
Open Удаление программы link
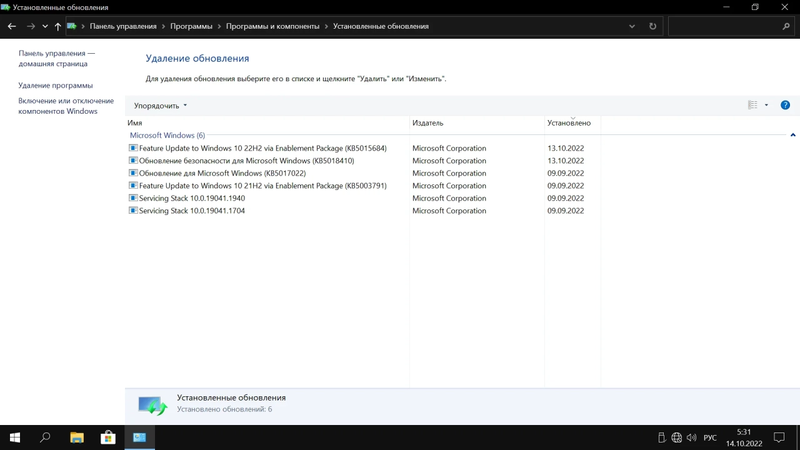56,85
